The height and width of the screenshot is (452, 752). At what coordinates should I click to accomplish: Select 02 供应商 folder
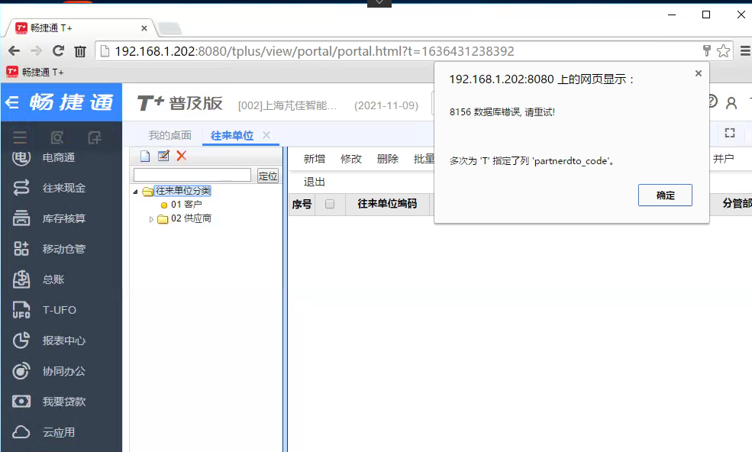coord(191,218)
